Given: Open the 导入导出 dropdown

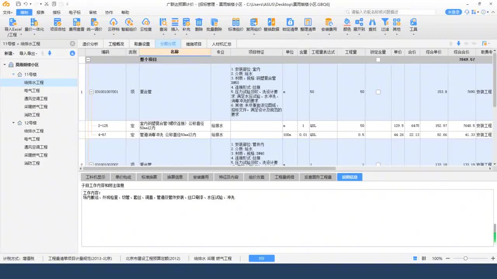Looking at the screenshot, I should point(28,53).
